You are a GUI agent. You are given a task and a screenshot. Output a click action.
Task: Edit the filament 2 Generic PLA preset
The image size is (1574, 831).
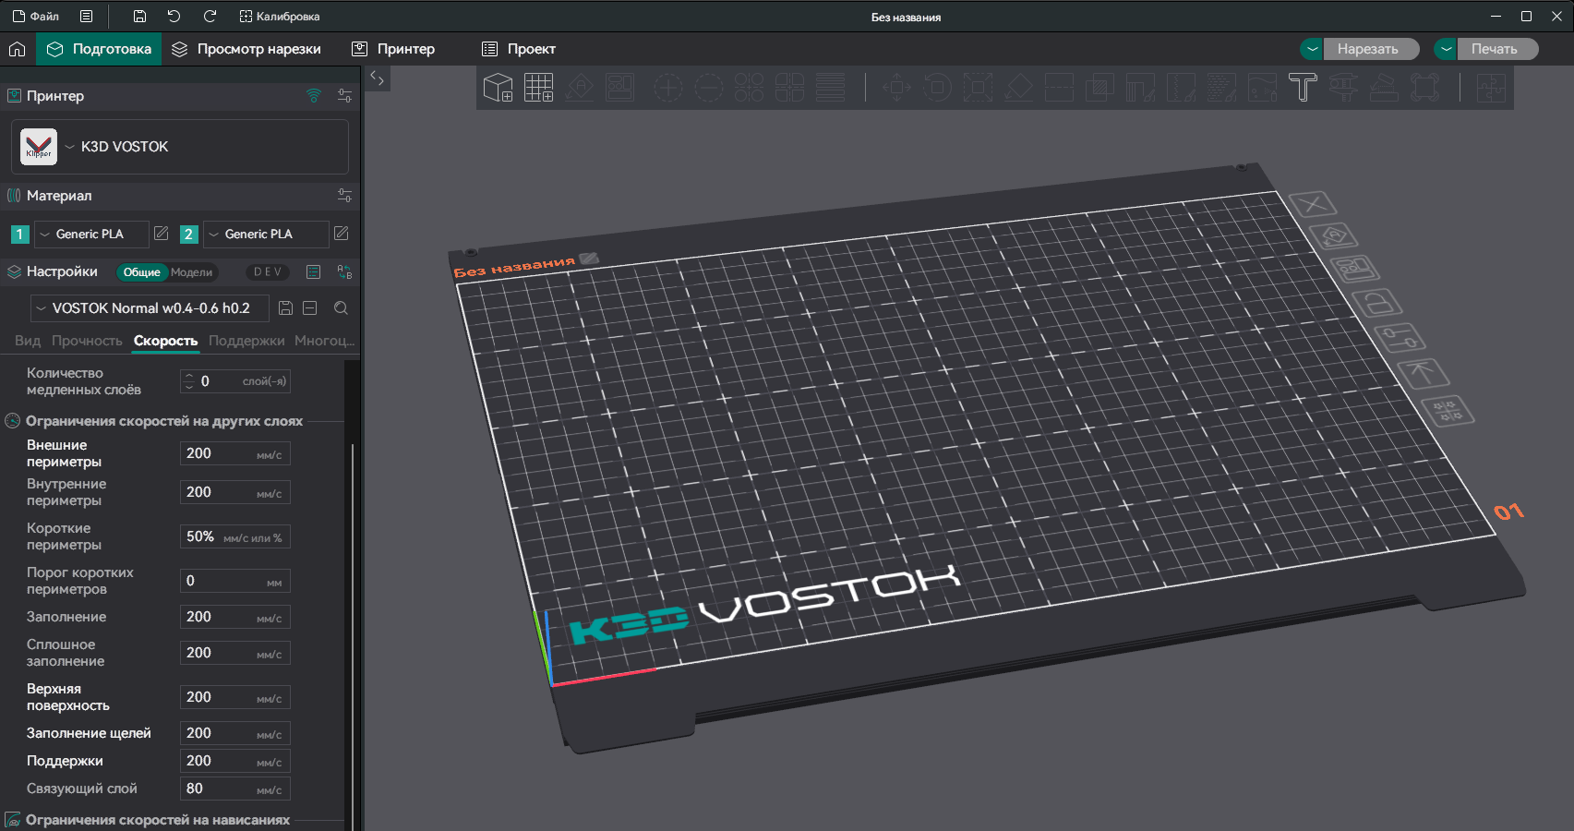tap(341, 234)
